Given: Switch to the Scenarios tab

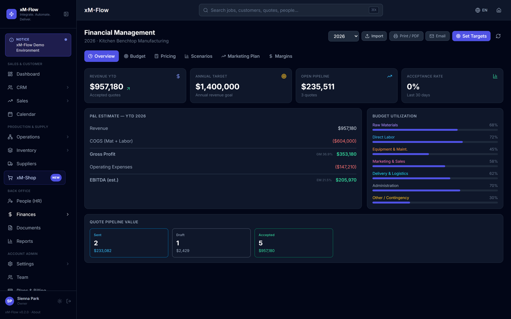Looking at the screenshot, I should coord(198,56).
